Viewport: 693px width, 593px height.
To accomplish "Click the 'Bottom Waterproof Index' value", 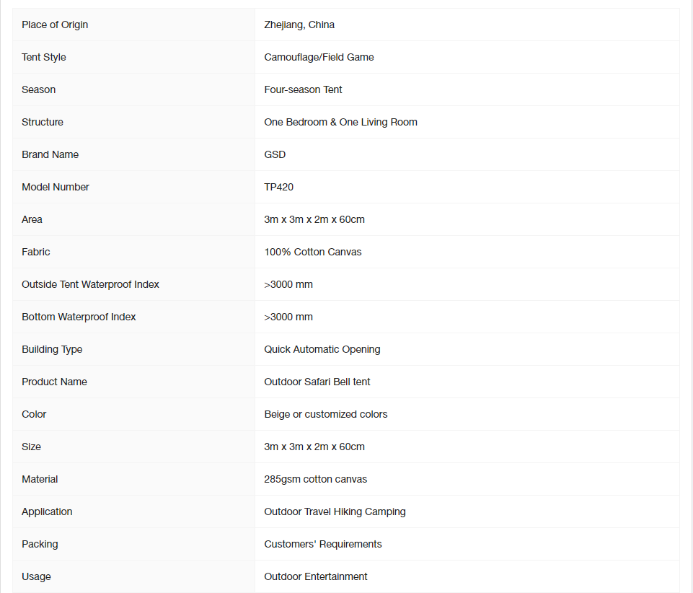I will coord(288,317).
